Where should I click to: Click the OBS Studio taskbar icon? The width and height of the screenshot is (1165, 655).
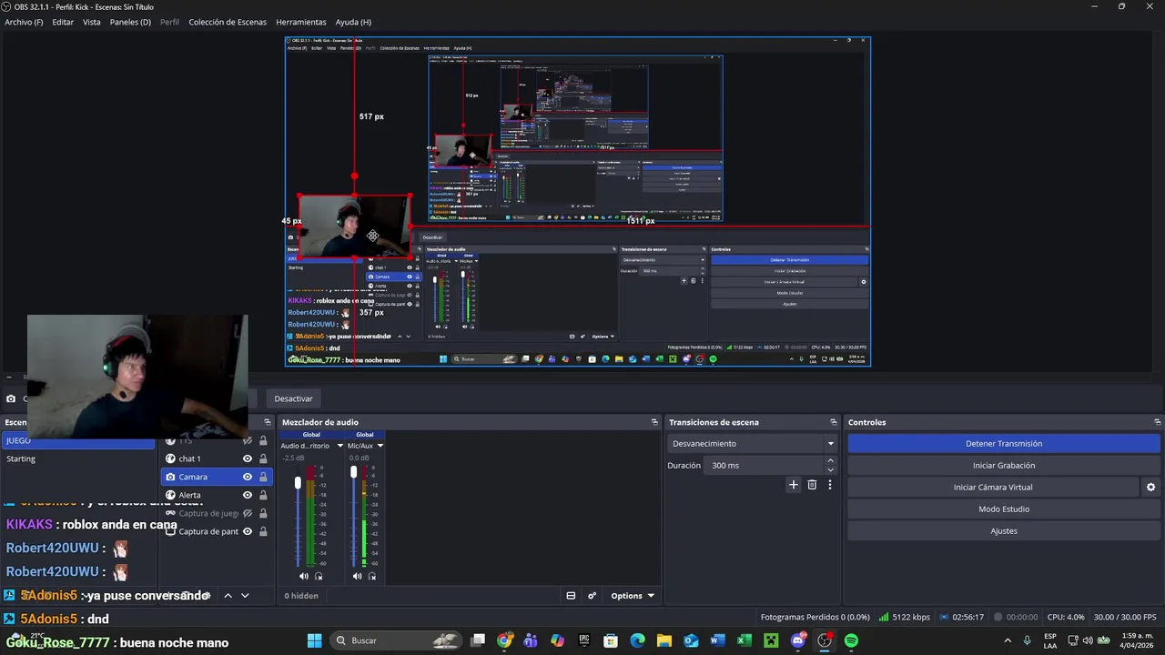(825, 640)
